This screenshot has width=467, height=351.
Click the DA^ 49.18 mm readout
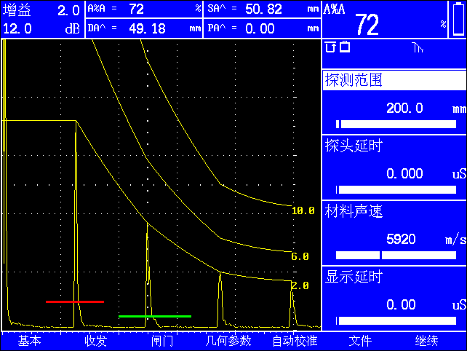click(144, 28)
